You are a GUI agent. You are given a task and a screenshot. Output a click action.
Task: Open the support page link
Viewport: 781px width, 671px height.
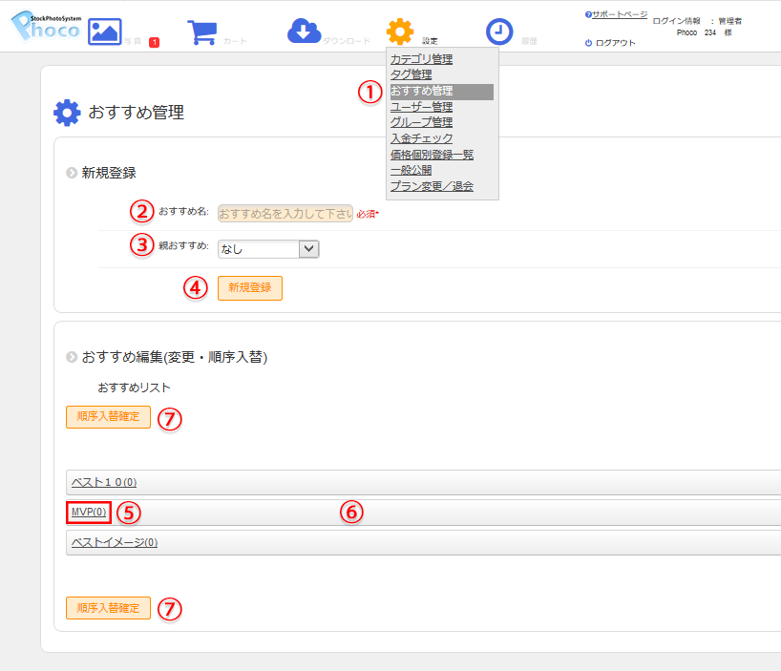[x=619, y=14]
